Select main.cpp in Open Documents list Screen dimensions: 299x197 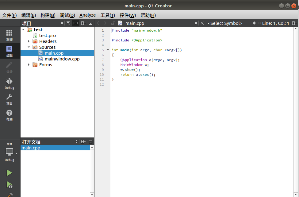point(55,148)
